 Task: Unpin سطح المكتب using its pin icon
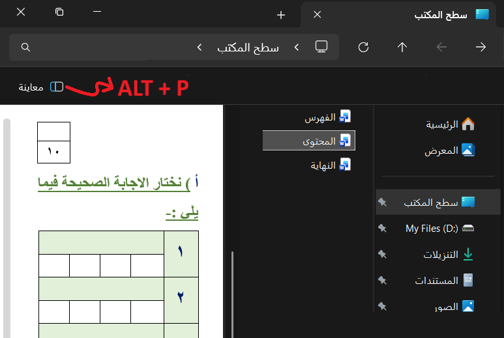coord(383,203)
